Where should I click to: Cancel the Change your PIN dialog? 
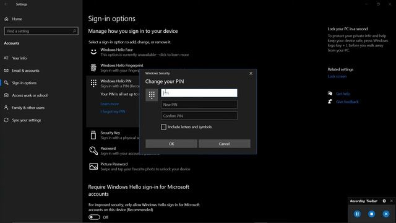224,144
